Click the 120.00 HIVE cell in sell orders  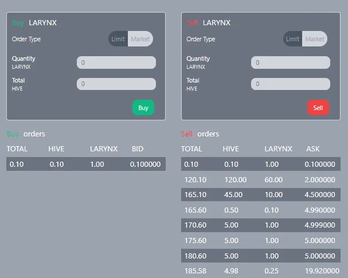coord(236,179)
